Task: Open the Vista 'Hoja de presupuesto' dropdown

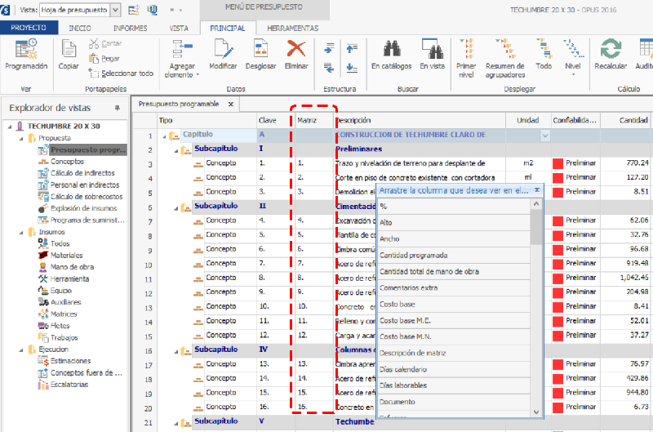Action: (115, 10)
